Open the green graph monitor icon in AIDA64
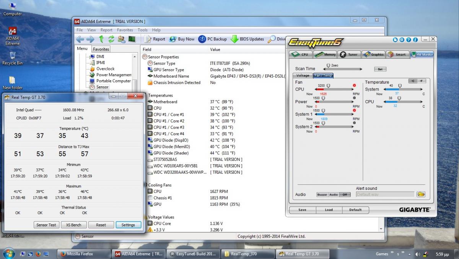This screenshot has height=259, width=459. 132,39
